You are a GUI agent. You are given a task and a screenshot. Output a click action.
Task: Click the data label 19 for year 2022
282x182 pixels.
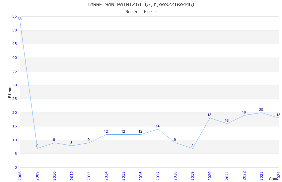[244, 113]
